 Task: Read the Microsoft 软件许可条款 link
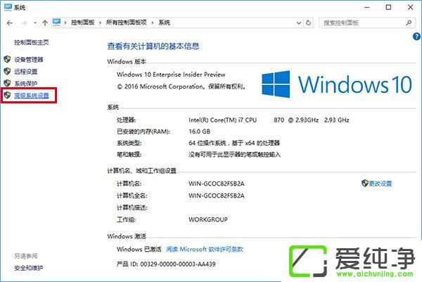205,250
